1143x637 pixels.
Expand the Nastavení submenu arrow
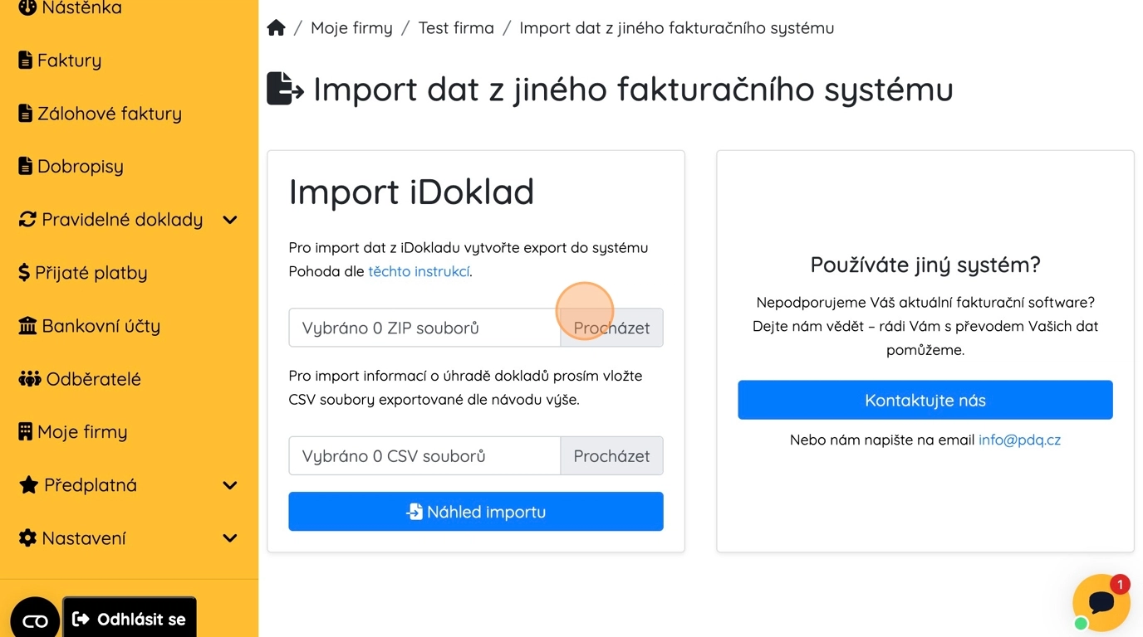tap(230, 538)
